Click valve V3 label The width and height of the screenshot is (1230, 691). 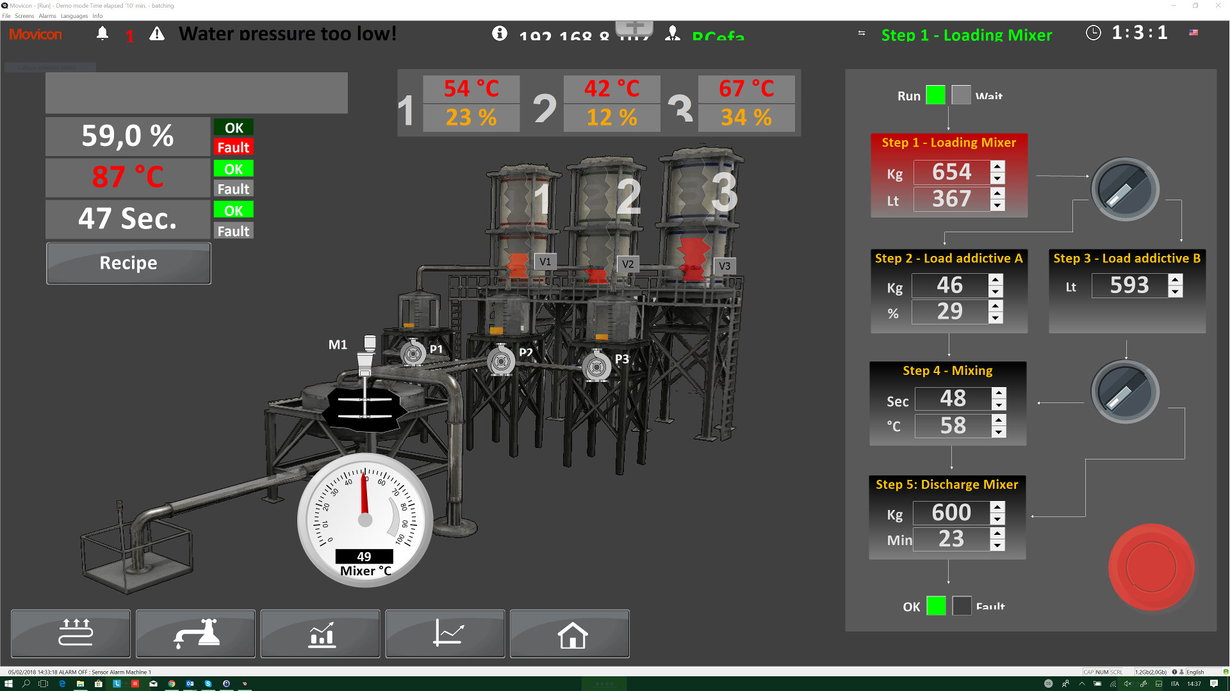coord(725,266)
